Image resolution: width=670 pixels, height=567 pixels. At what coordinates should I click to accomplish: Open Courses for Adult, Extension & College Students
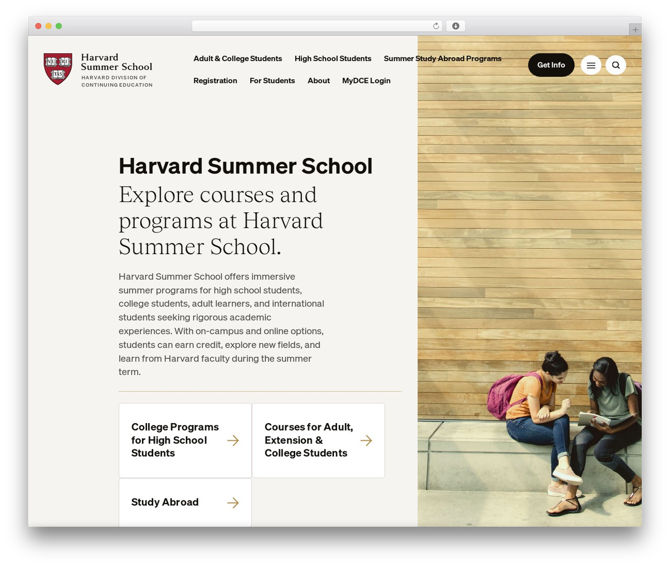[318, 440]
